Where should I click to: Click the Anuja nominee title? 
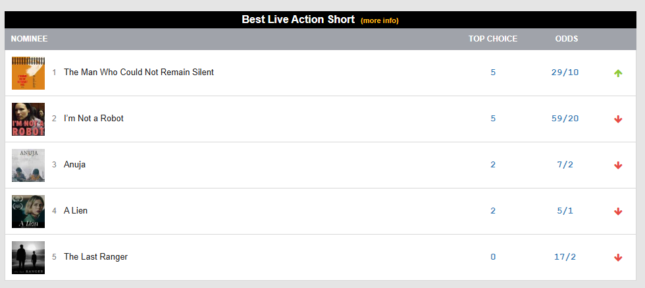point(74,165)
